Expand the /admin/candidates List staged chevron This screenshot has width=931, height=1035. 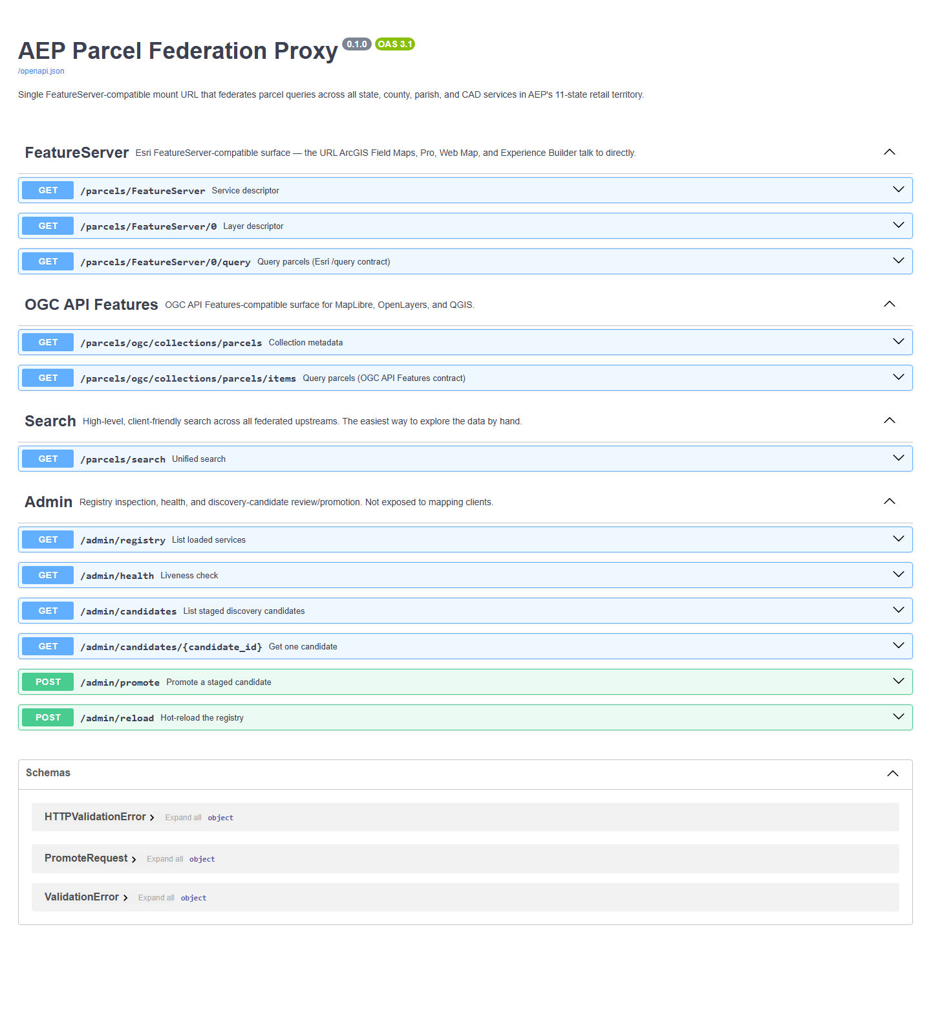[899, 610]
